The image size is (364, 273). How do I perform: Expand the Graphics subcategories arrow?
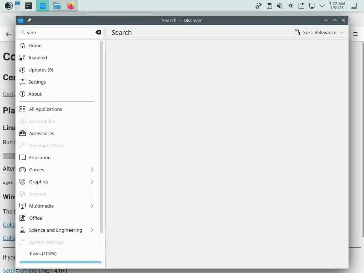(92, 182)
